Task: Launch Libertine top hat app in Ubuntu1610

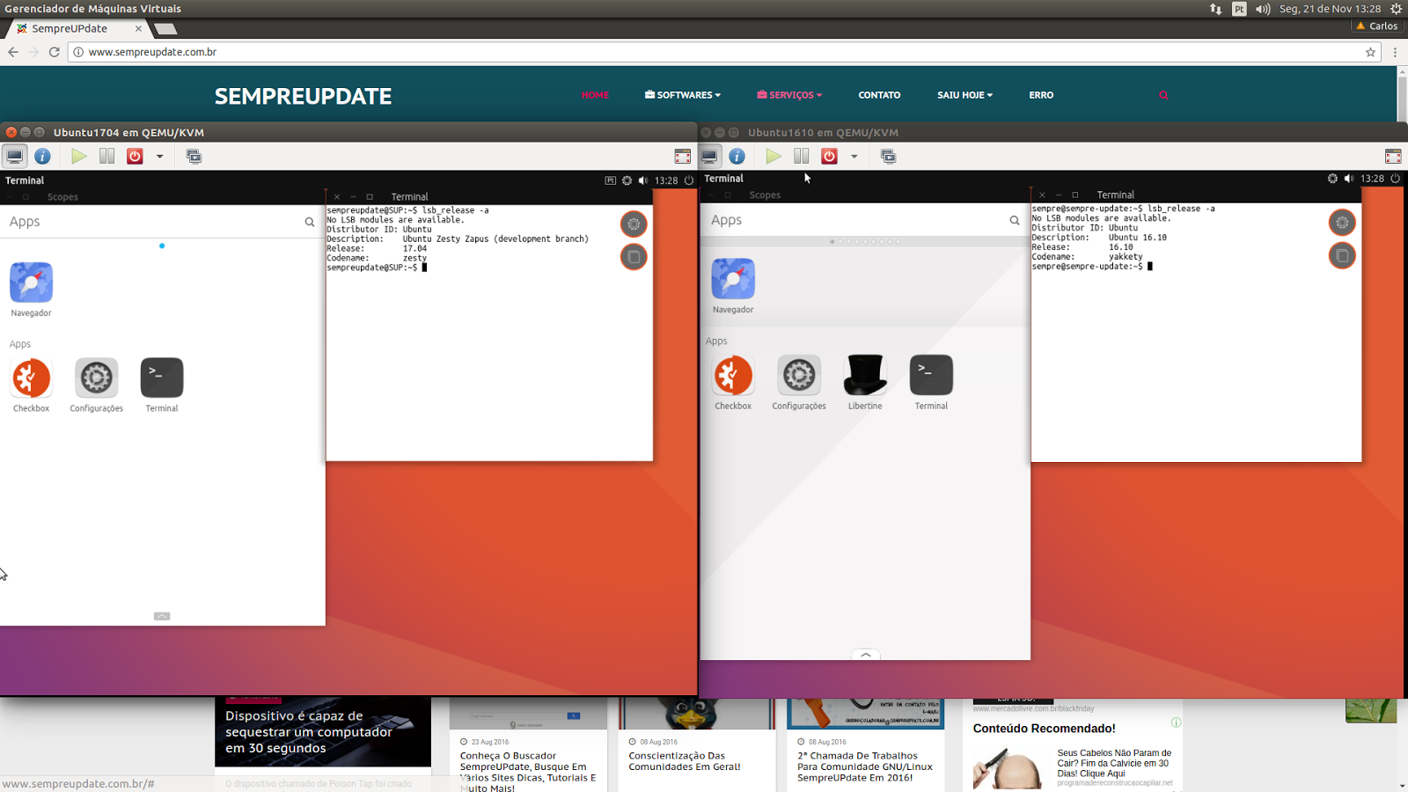Action: click(x=865, y=376)
